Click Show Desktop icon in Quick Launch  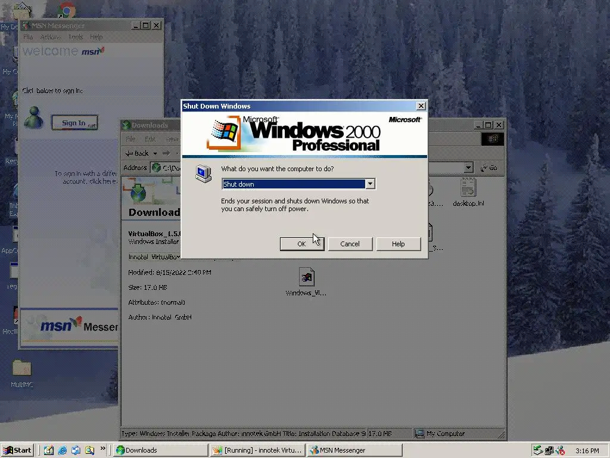coord(49,450)
